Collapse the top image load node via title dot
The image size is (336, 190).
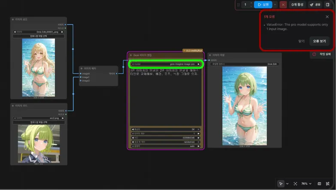tap(13, 19)
